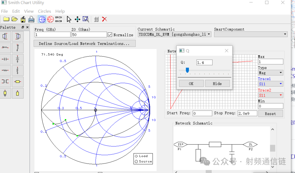
Task: Pick the series resistor palette component
Action: click(5, 70)
